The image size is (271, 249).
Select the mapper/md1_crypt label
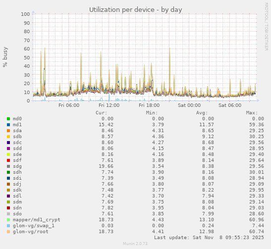click(x=37, y=220)
